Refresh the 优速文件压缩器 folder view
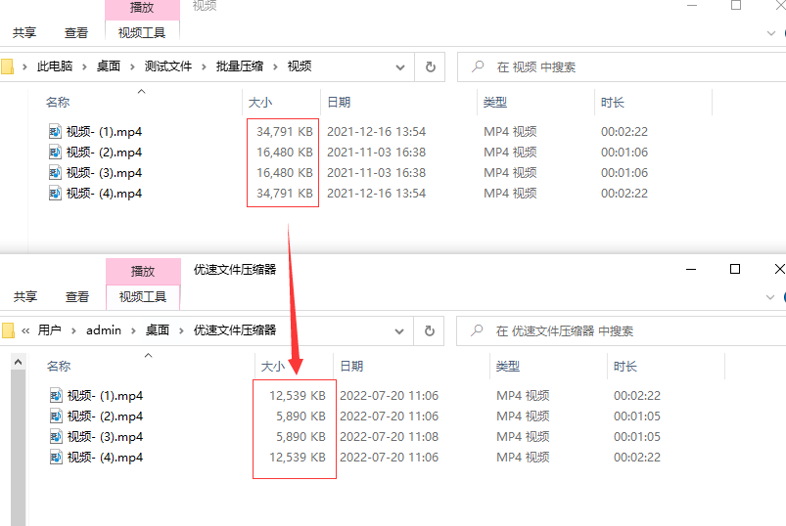786x526 pixels. (x=429, y=330)
